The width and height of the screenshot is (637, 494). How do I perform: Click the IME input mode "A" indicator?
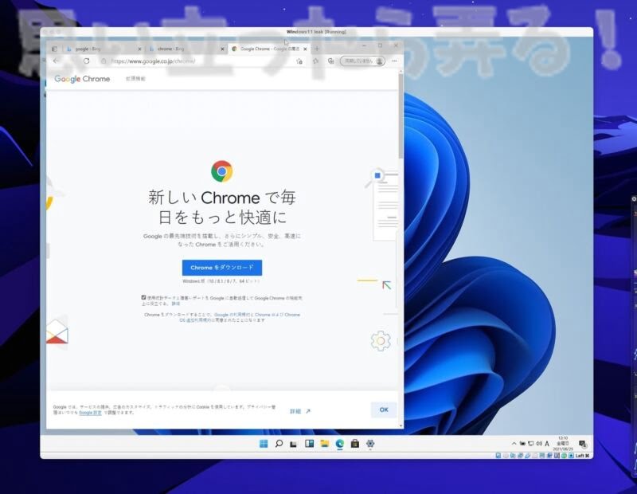click(547, 444)
